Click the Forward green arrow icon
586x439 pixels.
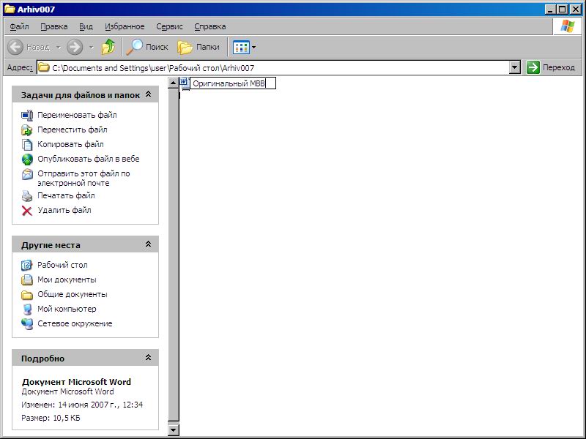75,47
